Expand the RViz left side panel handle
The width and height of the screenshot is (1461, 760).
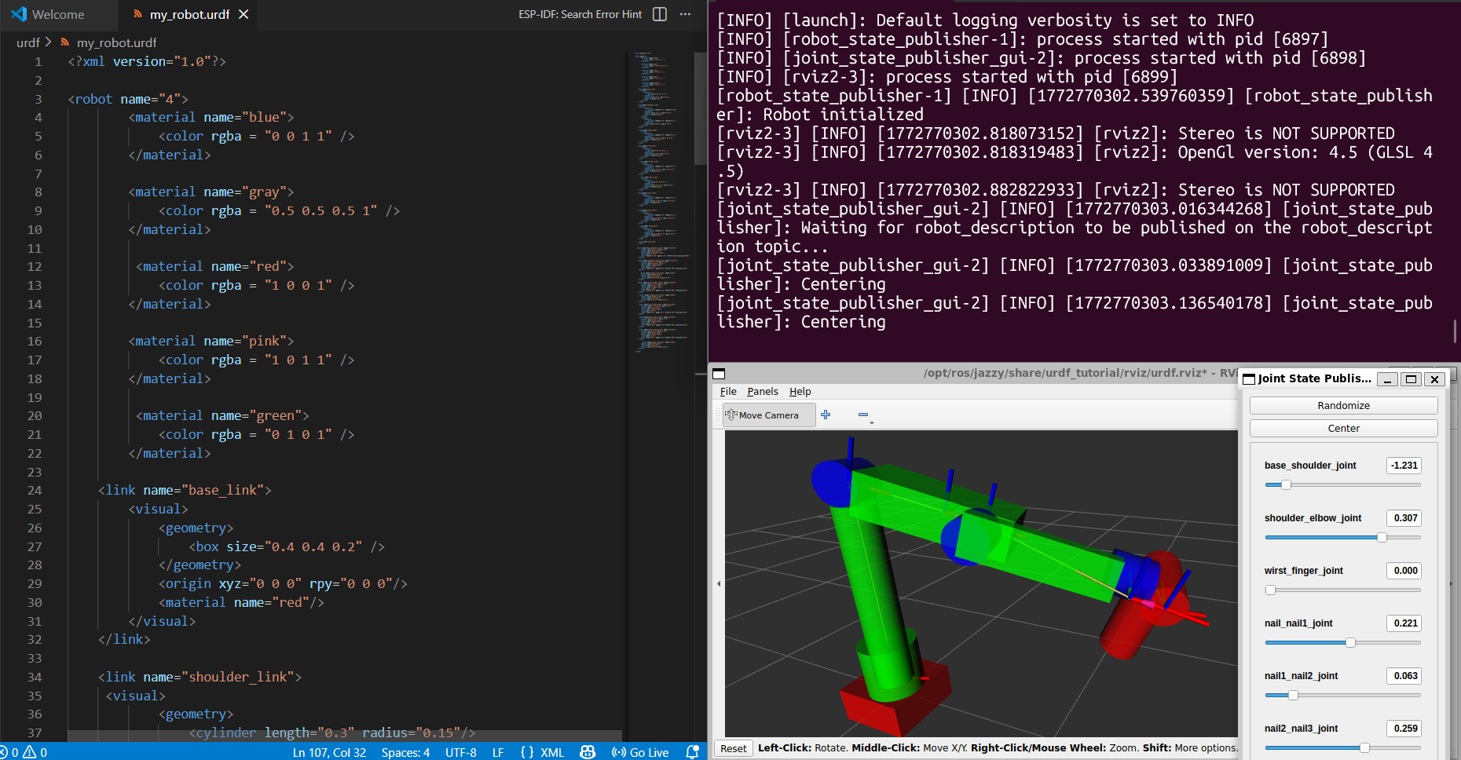tap(719, 583)
